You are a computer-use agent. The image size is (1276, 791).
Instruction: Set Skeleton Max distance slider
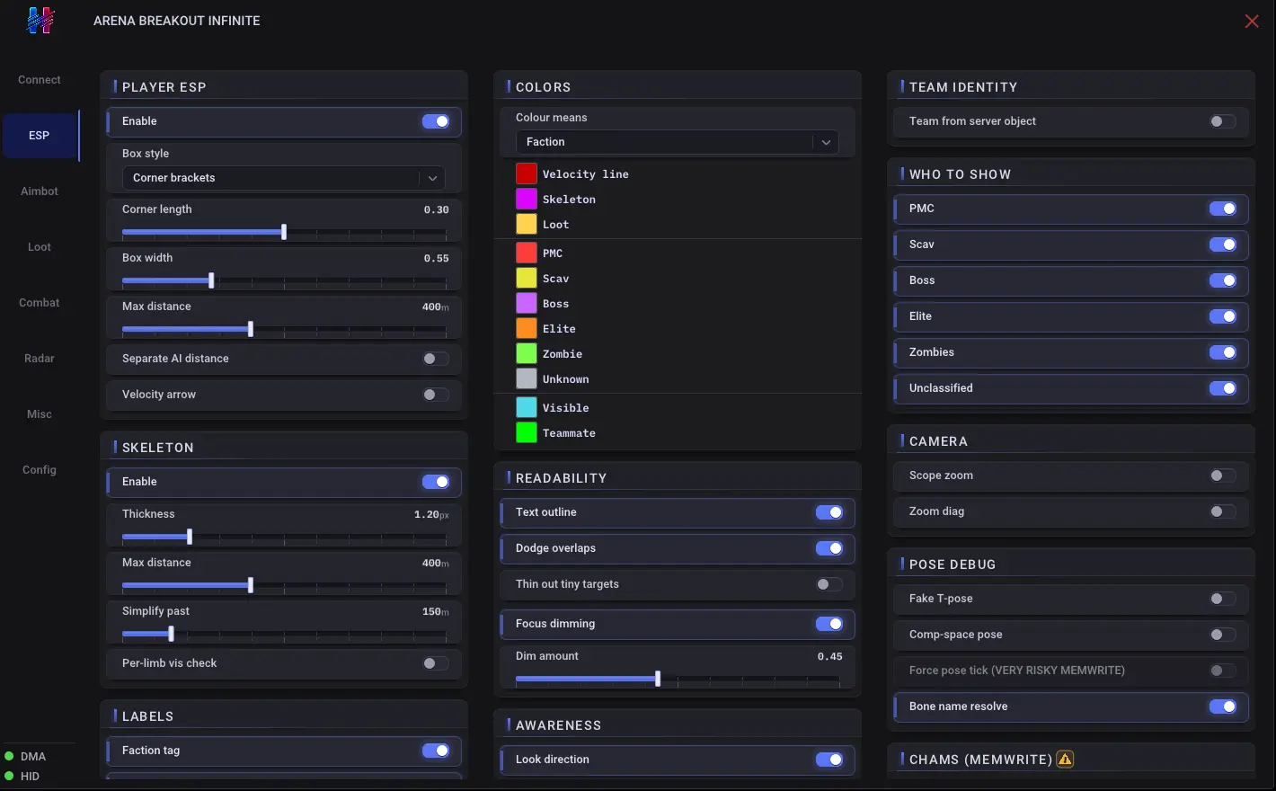284,586
